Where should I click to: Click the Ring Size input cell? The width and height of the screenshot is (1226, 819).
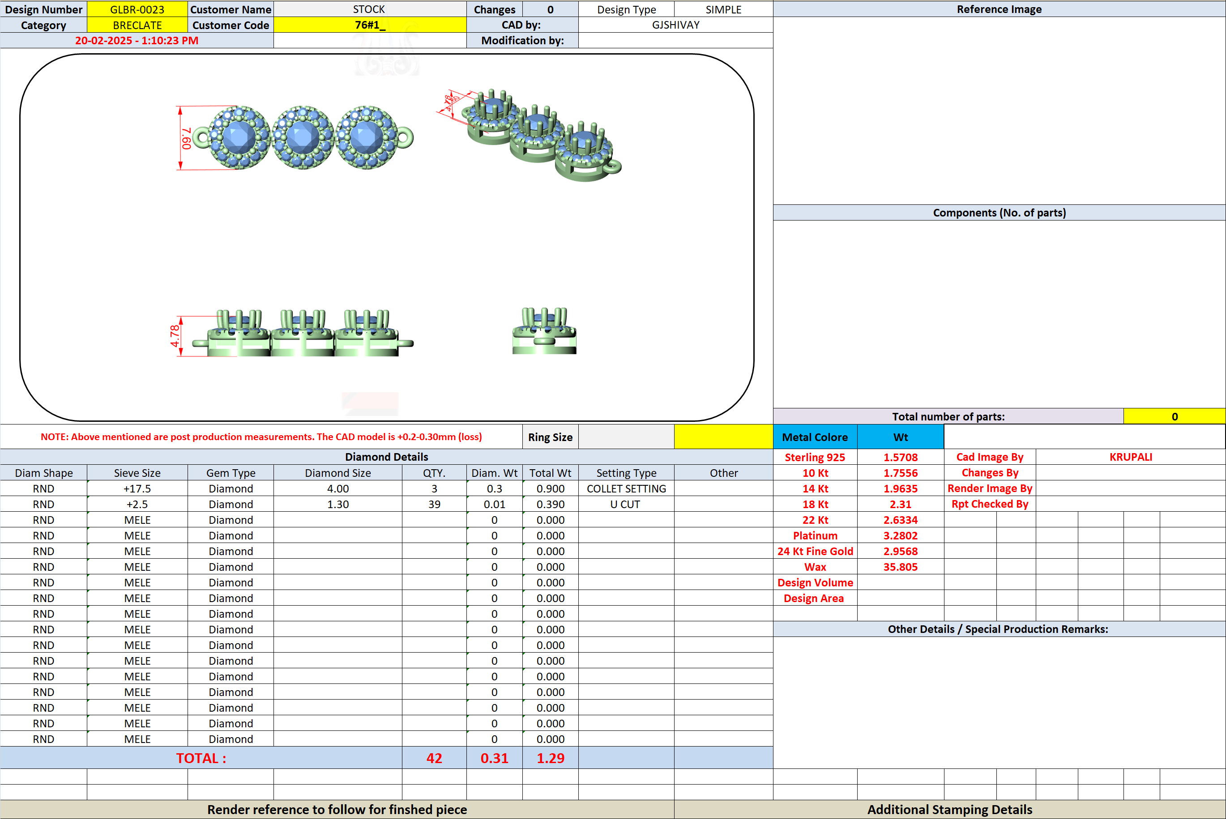point(626,437)
